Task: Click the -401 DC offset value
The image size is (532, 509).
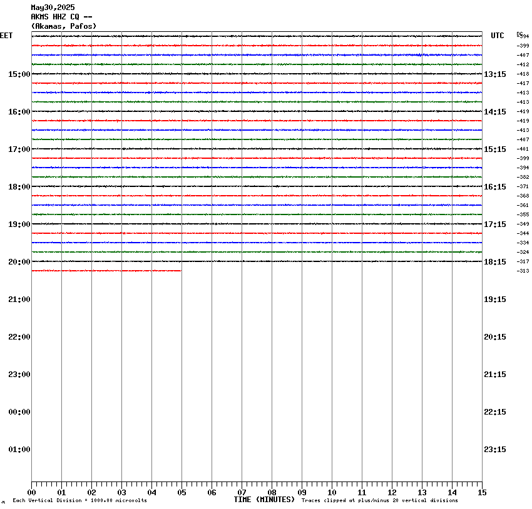Action: (x=523, y=149)
